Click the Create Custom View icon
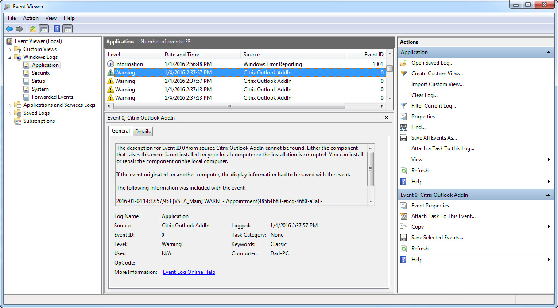The width and height of the screenshot is (558, 308). coord(403,74)
